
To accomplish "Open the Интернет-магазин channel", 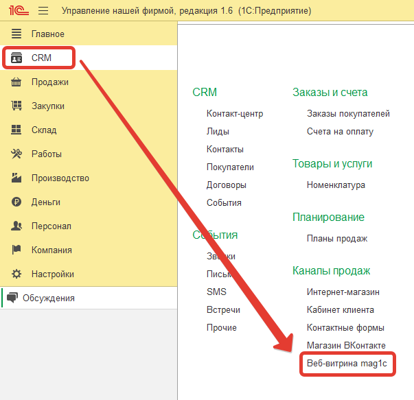I will tap(343, 292).
